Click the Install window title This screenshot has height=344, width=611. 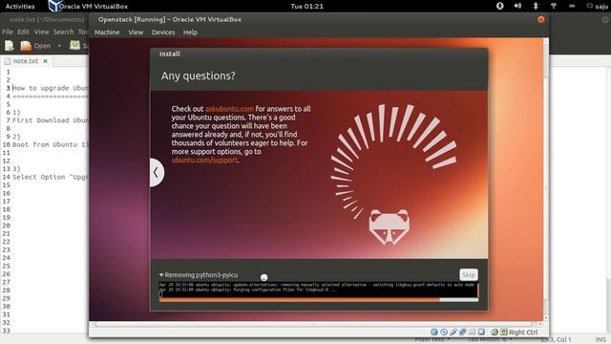click(170, 54)
